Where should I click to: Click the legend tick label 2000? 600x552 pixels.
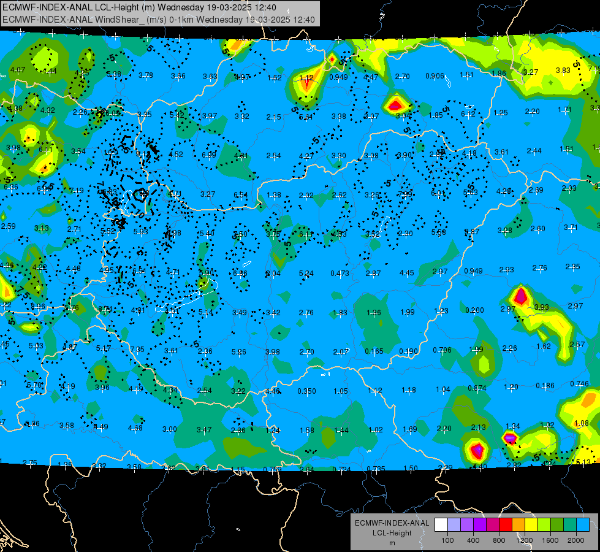tap(576, 540)
